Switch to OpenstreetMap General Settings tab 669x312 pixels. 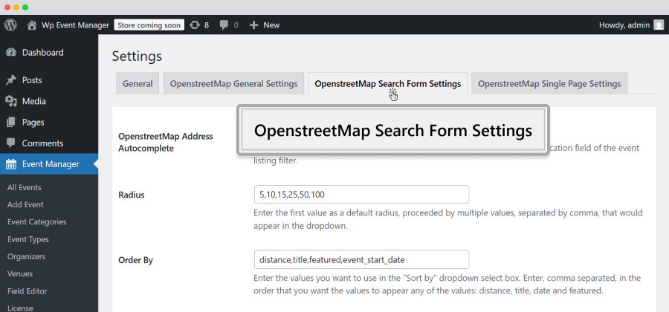coord(234,83)
